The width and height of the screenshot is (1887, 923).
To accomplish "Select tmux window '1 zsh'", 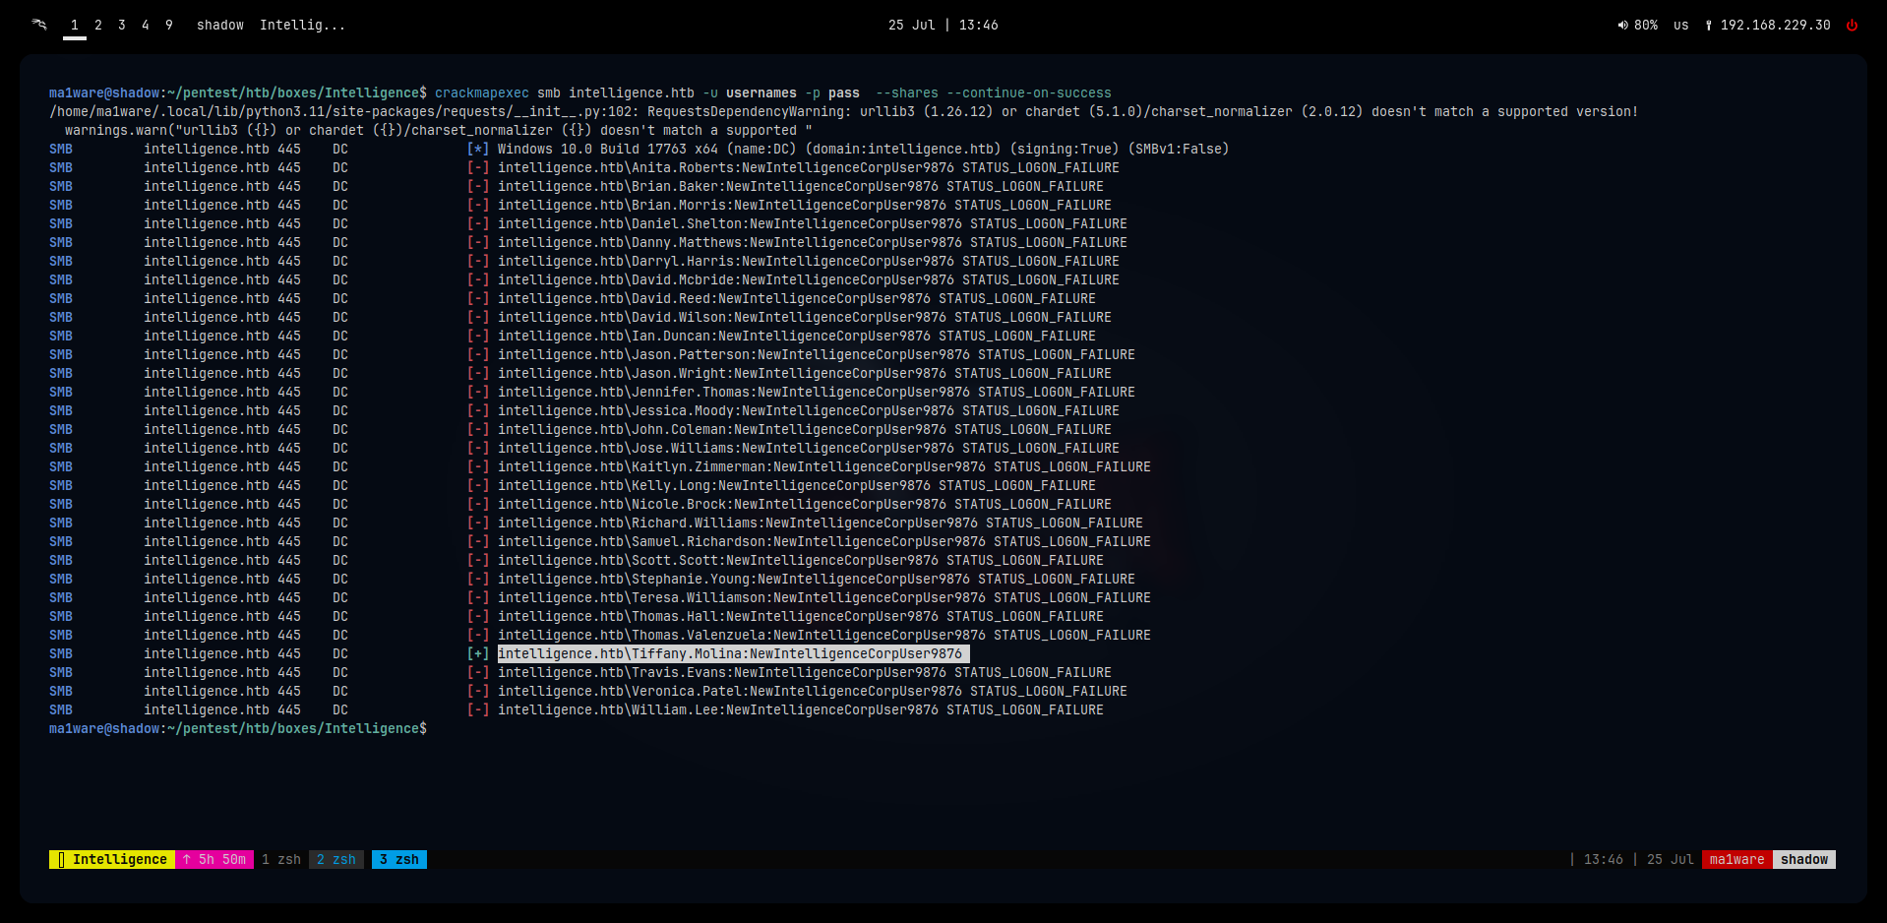I will click(x=281, y=860).
